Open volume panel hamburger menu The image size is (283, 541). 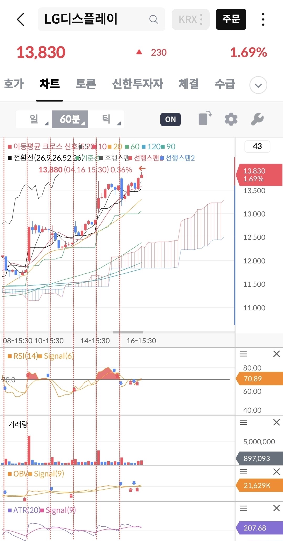[x=243, y=422]
